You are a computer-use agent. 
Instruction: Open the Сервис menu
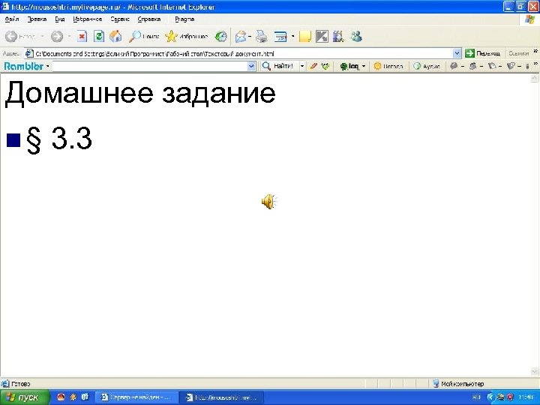(120, 19)
